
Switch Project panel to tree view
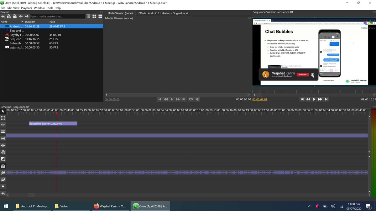(x=89, y=16)
